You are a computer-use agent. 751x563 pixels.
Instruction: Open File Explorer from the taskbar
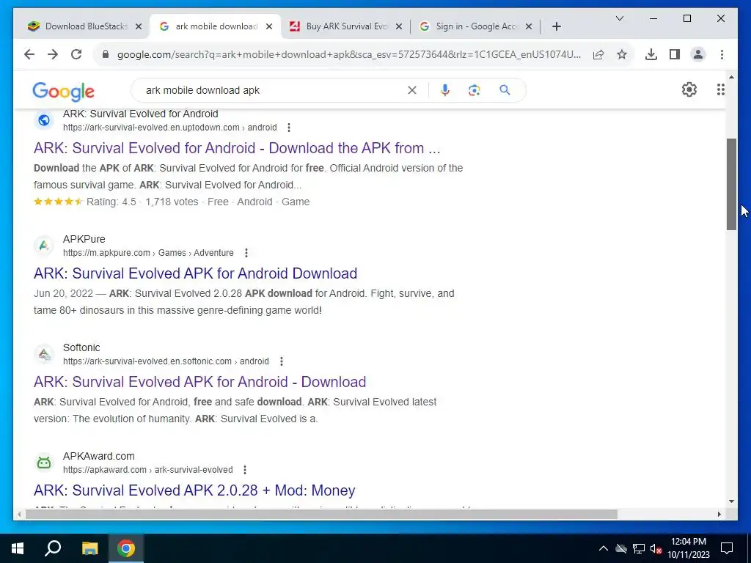[x=89, y=548]
